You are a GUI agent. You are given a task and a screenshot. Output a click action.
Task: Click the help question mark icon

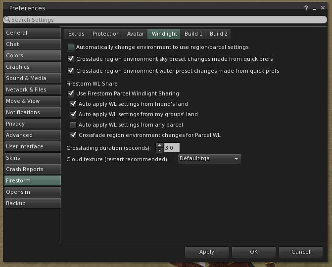click(x=306, y=8)
